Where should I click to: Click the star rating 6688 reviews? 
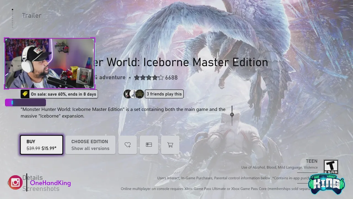(156, 78)
